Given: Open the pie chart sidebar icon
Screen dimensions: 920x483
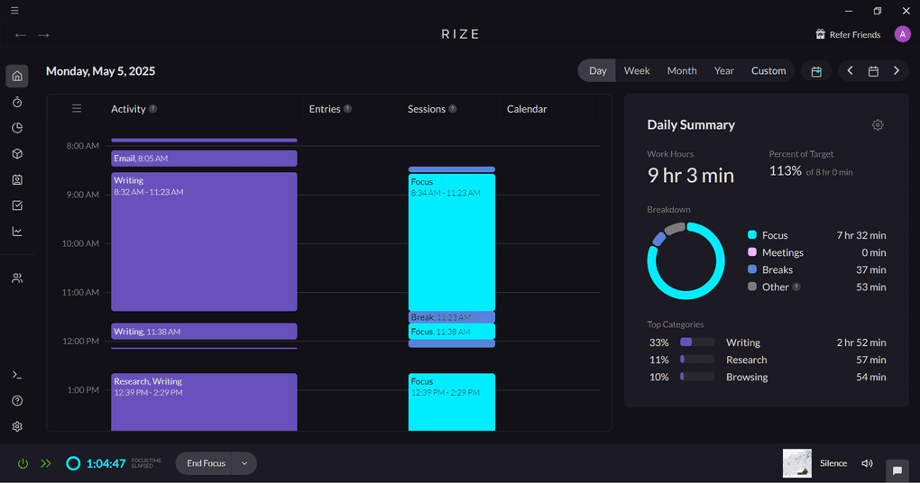Looking at the screenshot, I should coord(17,128).
